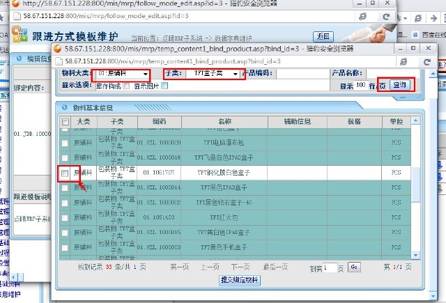446x303 pixels.
Task: Click the 跟进方式模板维护 page logo icon
Action: coord(21,35)
